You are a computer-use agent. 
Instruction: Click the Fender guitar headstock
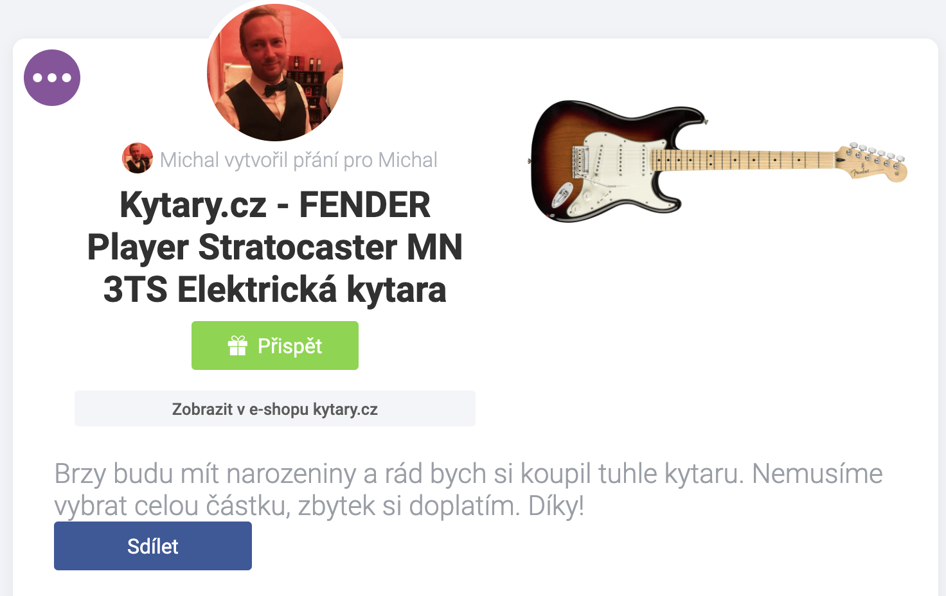(871, 161)
